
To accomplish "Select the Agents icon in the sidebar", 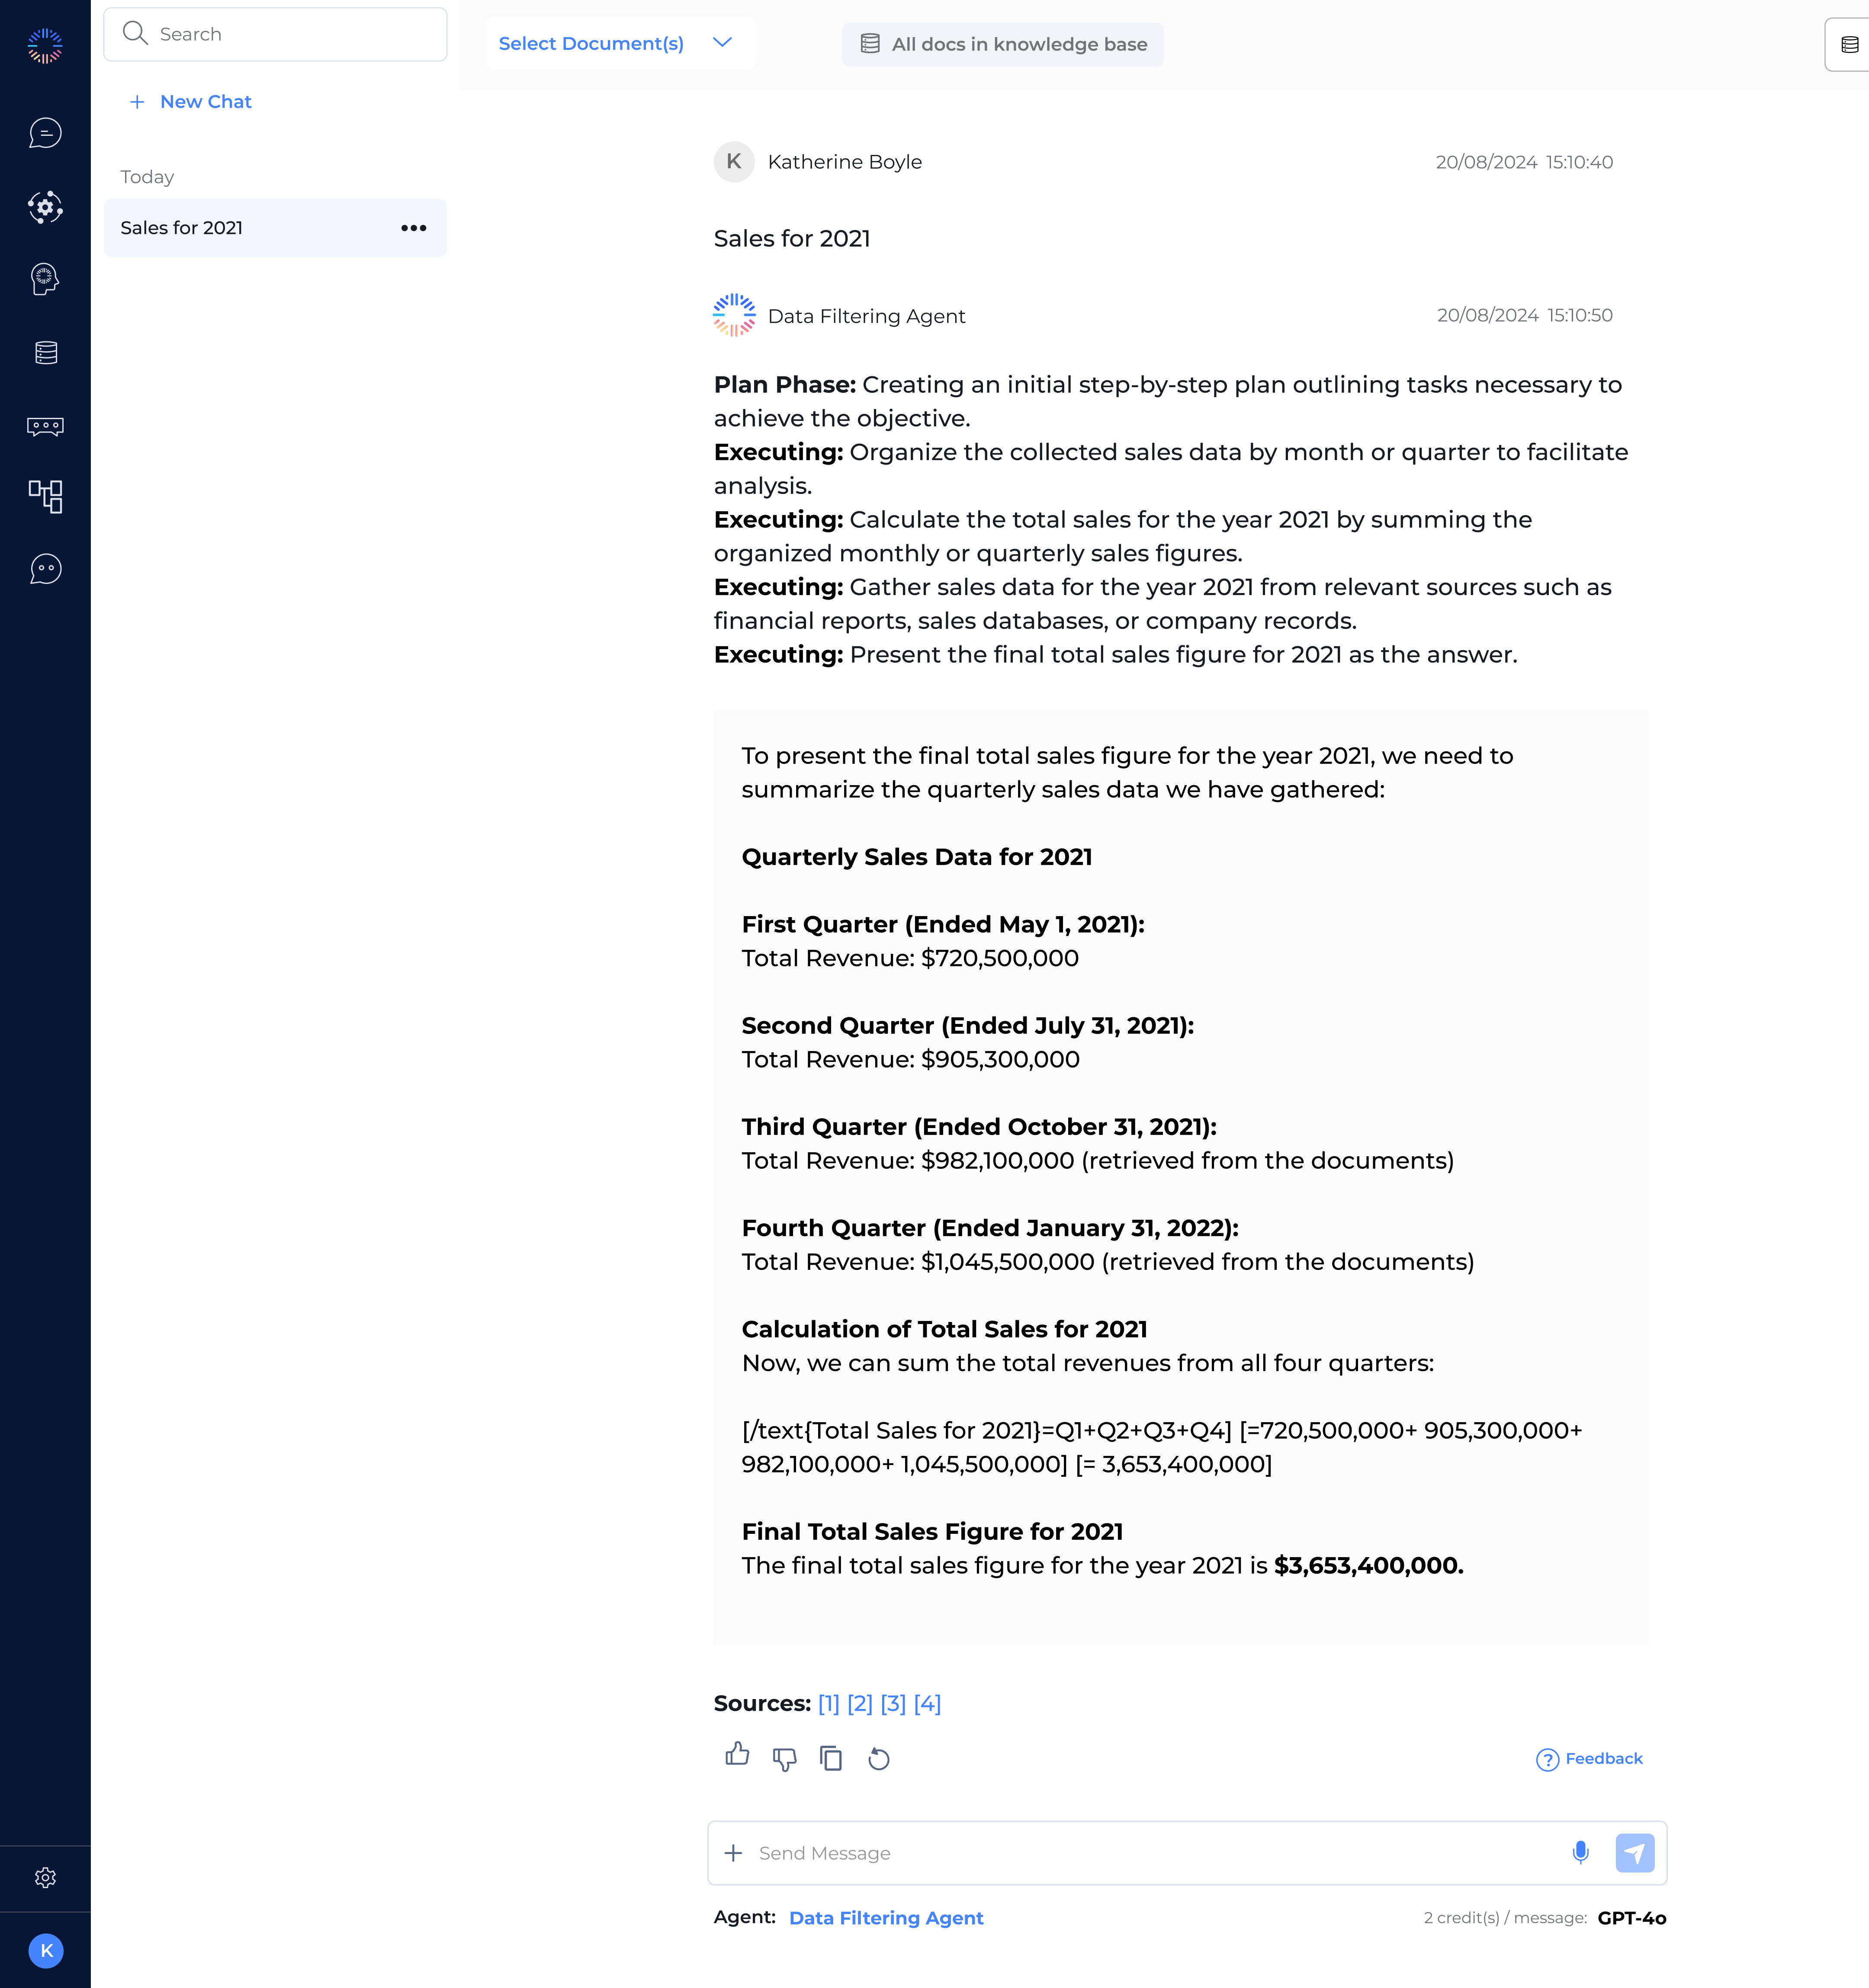I will (x=45, y=208).
